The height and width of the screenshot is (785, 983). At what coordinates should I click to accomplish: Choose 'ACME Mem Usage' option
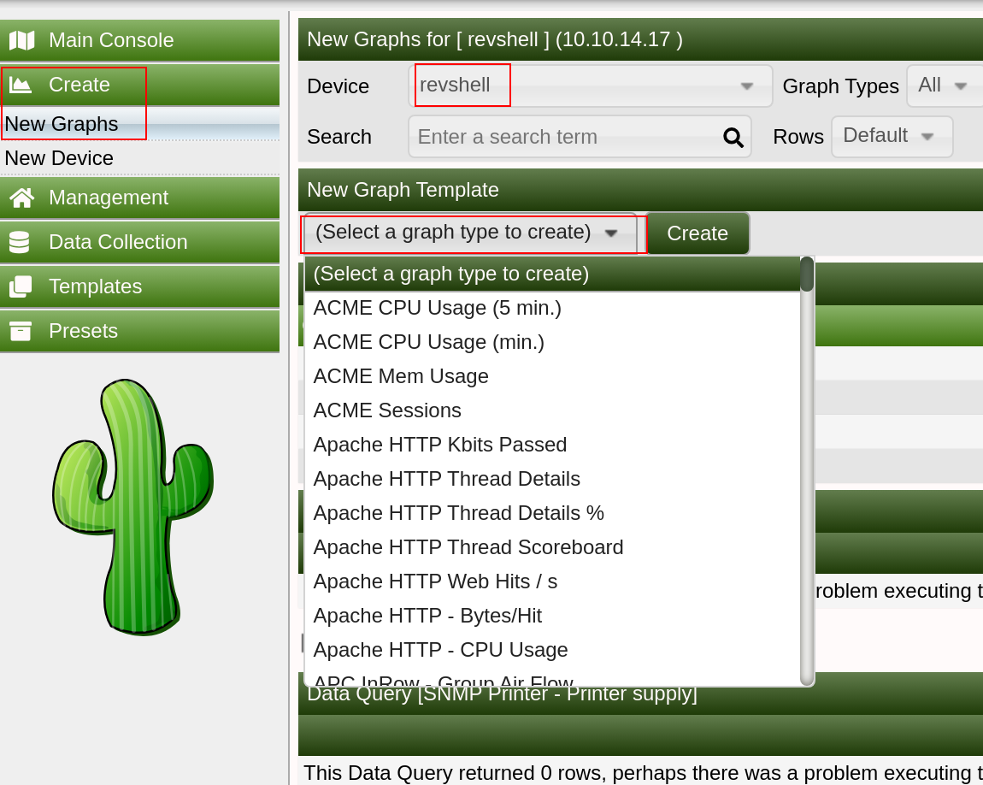552,376
